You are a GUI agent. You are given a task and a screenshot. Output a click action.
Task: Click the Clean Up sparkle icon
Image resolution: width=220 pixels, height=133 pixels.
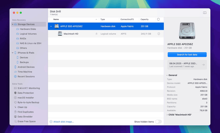click(x=15, y=107)
